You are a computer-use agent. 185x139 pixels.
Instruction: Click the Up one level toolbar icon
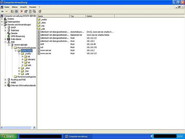click(12, 11)
